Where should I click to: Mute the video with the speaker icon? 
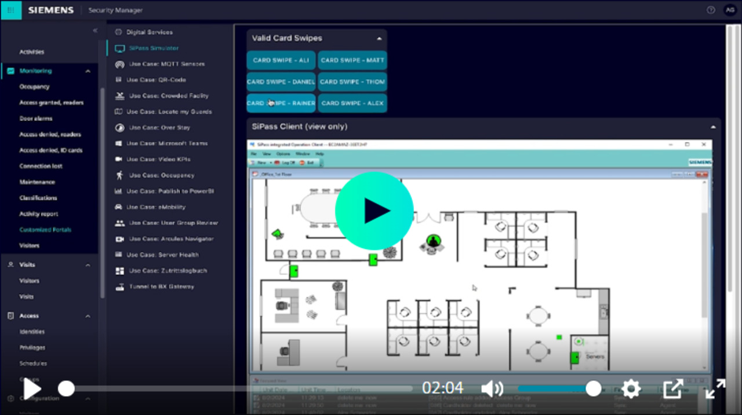click(x=492, y=389)
